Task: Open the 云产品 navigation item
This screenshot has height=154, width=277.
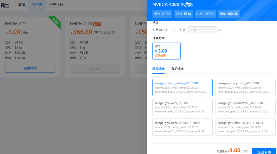Action: (x=37, y=5)
